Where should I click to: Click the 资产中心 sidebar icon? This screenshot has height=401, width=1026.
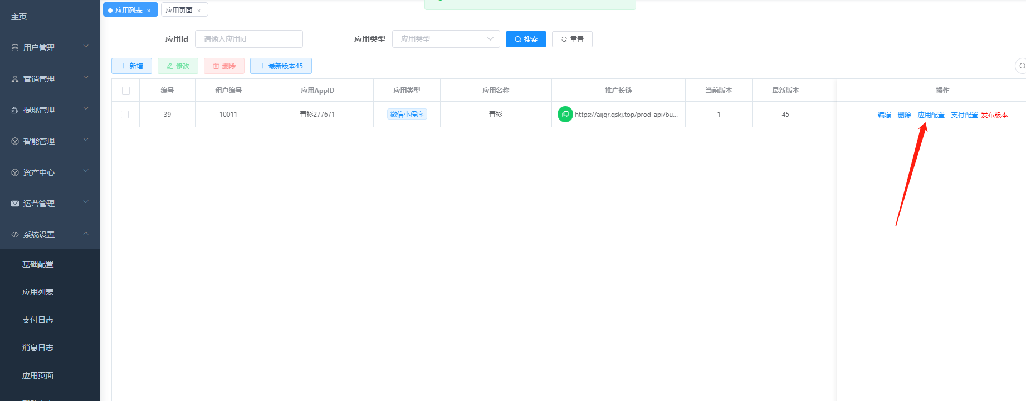point(15,172)
